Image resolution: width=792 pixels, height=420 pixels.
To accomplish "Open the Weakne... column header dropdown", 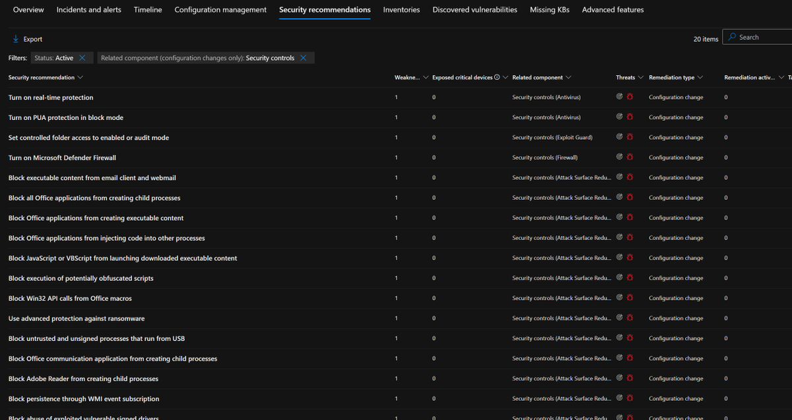I will 426,78.
